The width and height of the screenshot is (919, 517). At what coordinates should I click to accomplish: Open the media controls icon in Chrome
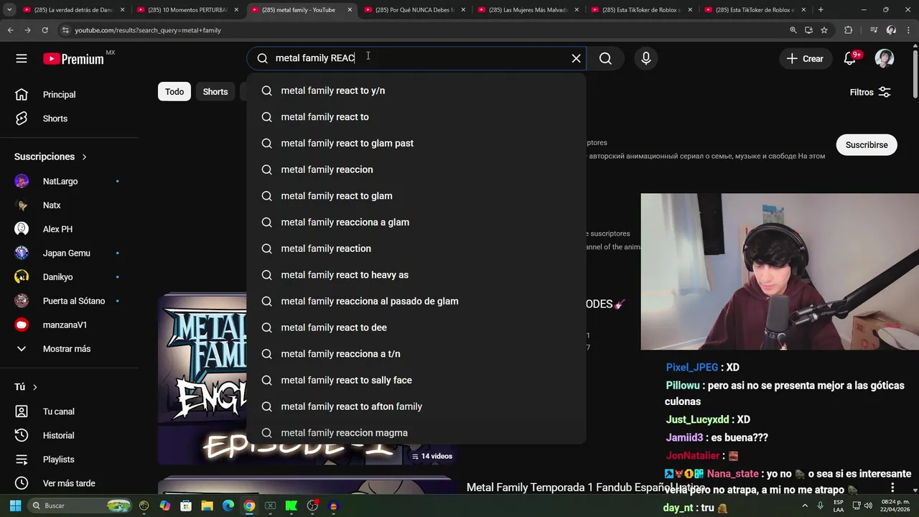(x=874, y=30)
